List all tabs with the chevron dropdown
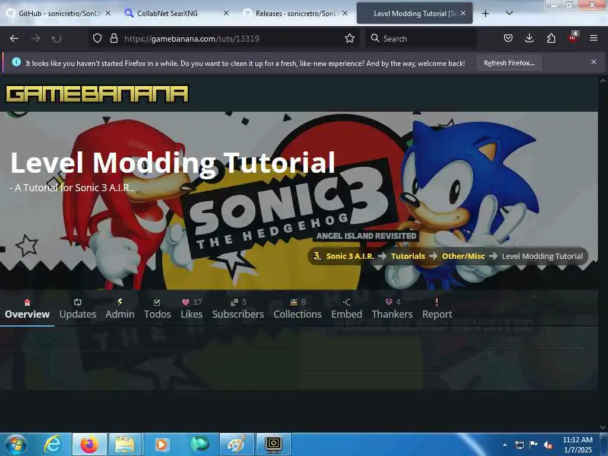 click(509, 13)
